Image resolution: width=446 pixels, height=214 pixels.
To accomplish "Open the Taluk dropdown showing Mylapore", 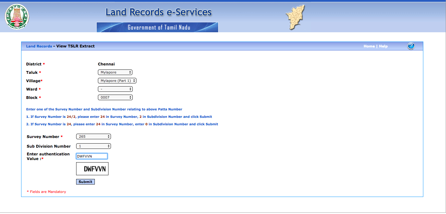I will pos(115,72).
